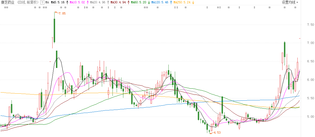Toggle the MA5:5.16 moving average label

pyautogui.click(x=58, y=2)
